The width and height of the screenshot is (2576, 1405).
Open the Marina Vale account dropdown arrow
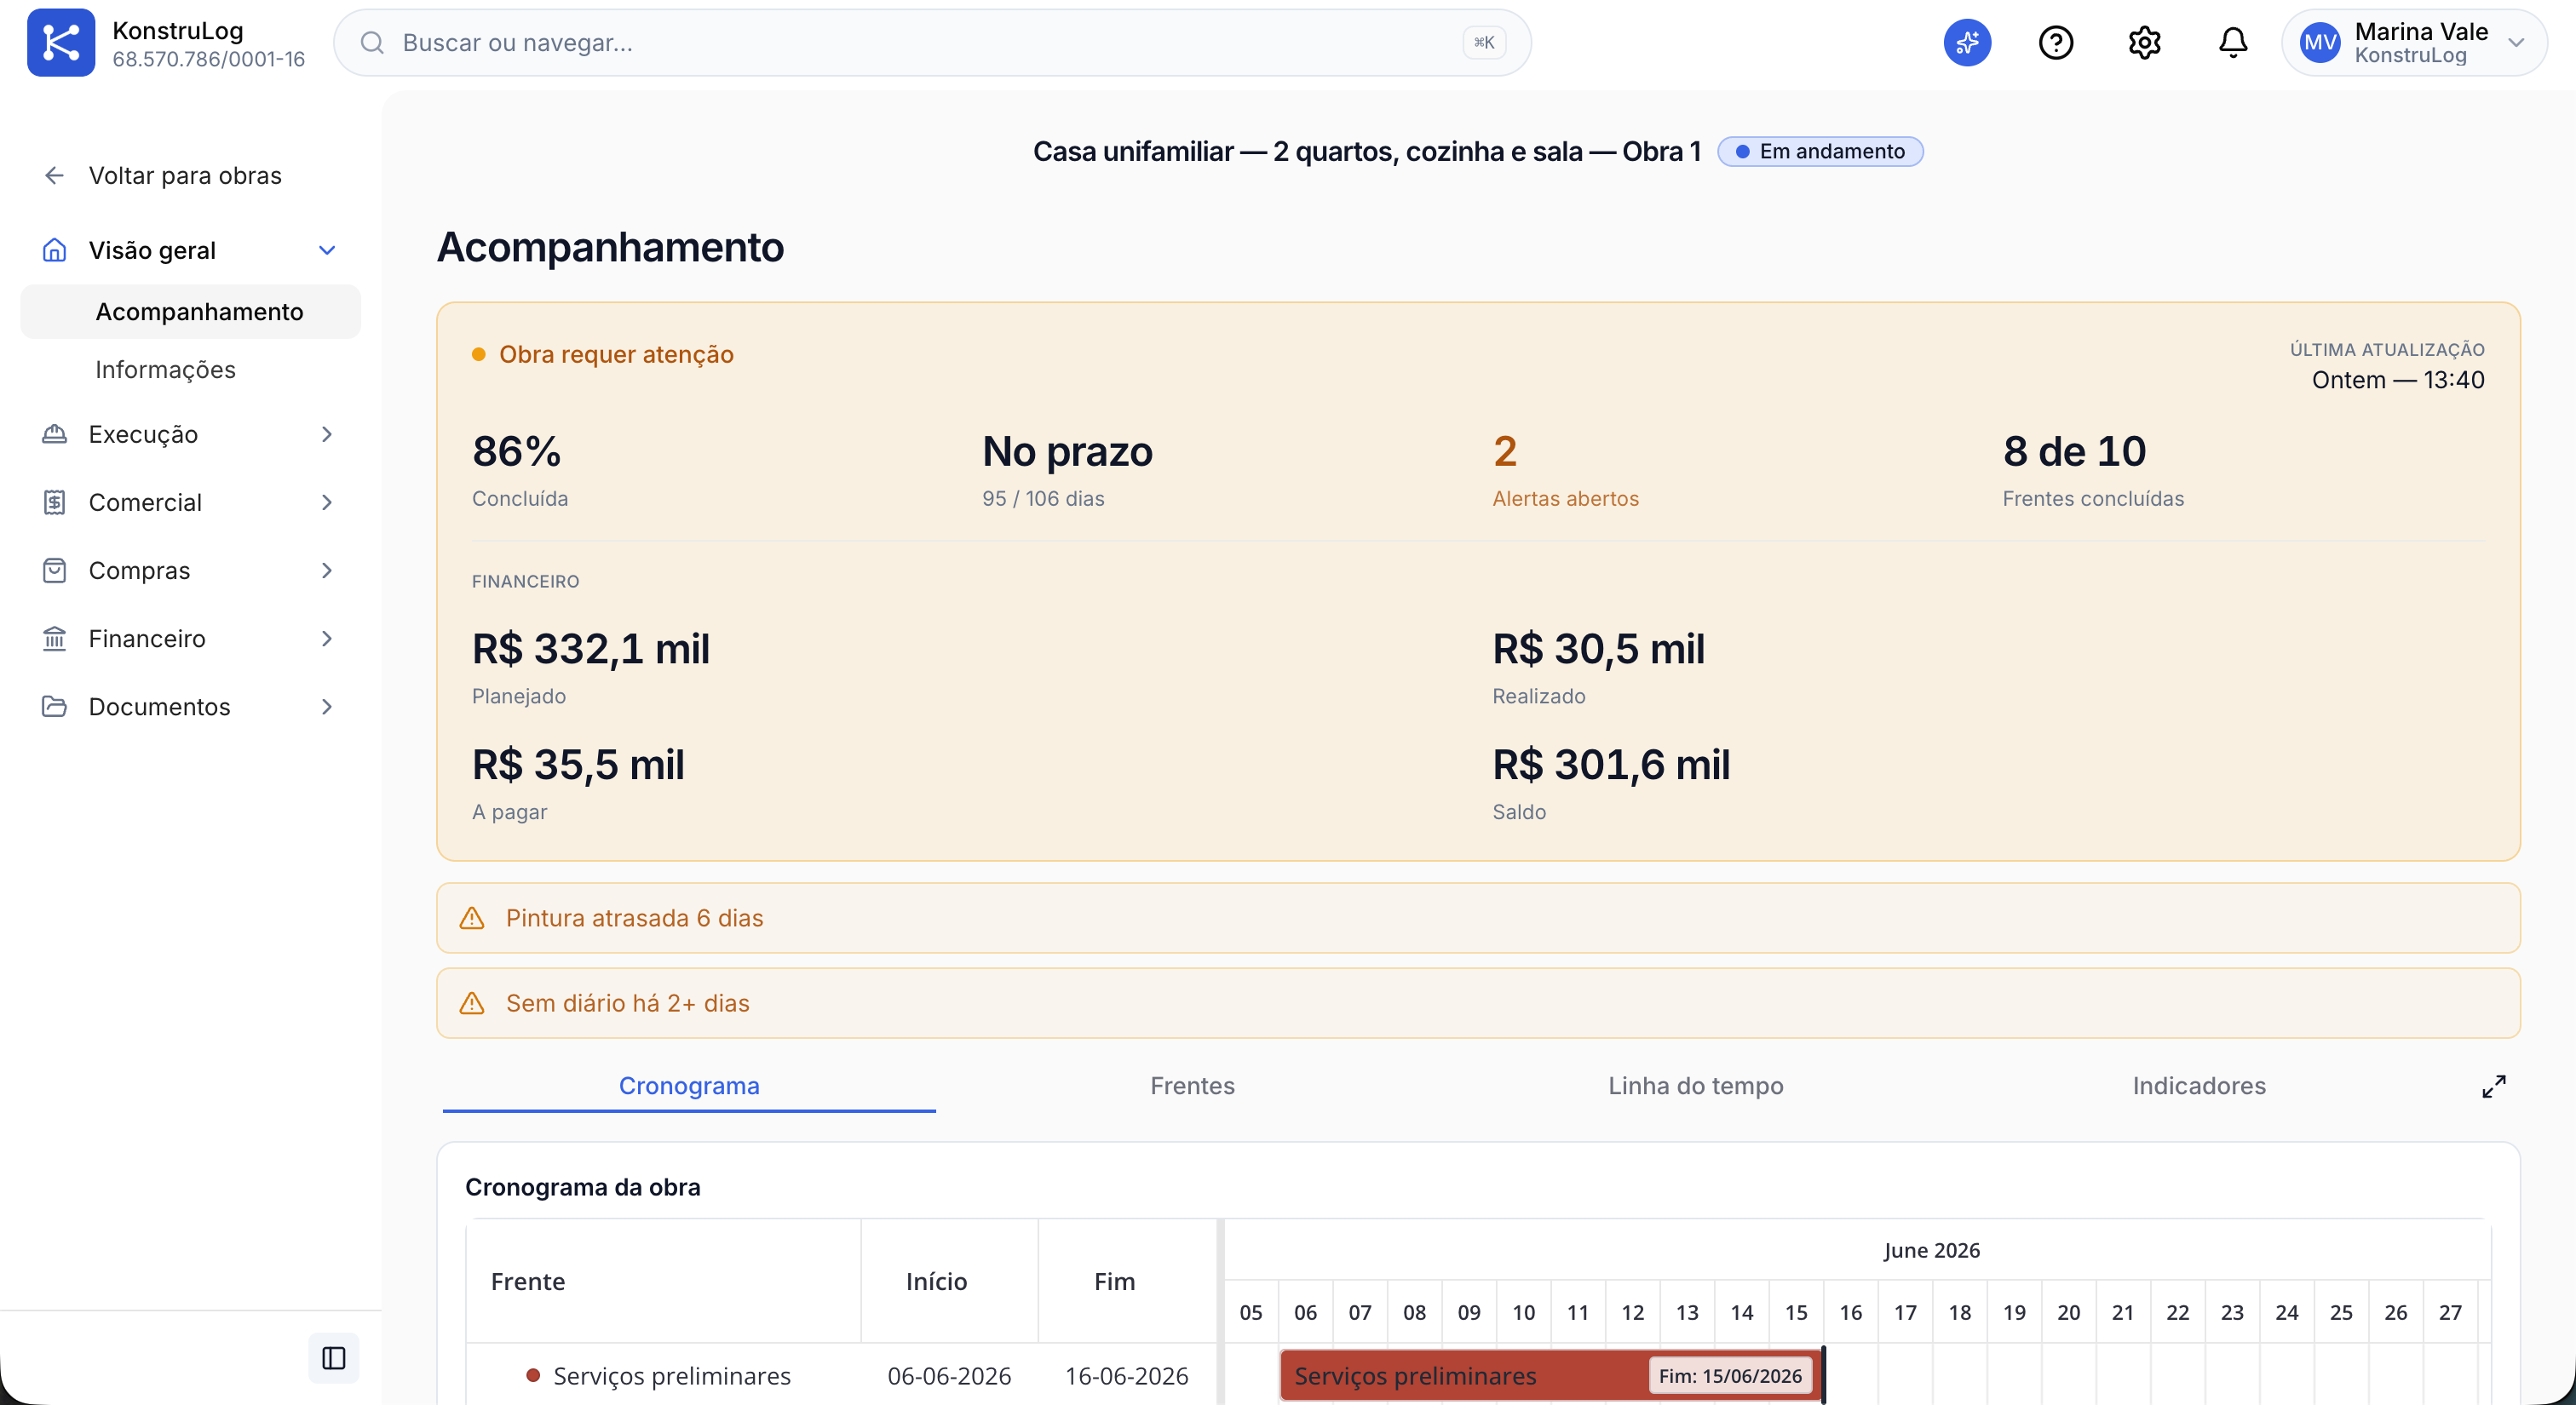point(2517,43)
